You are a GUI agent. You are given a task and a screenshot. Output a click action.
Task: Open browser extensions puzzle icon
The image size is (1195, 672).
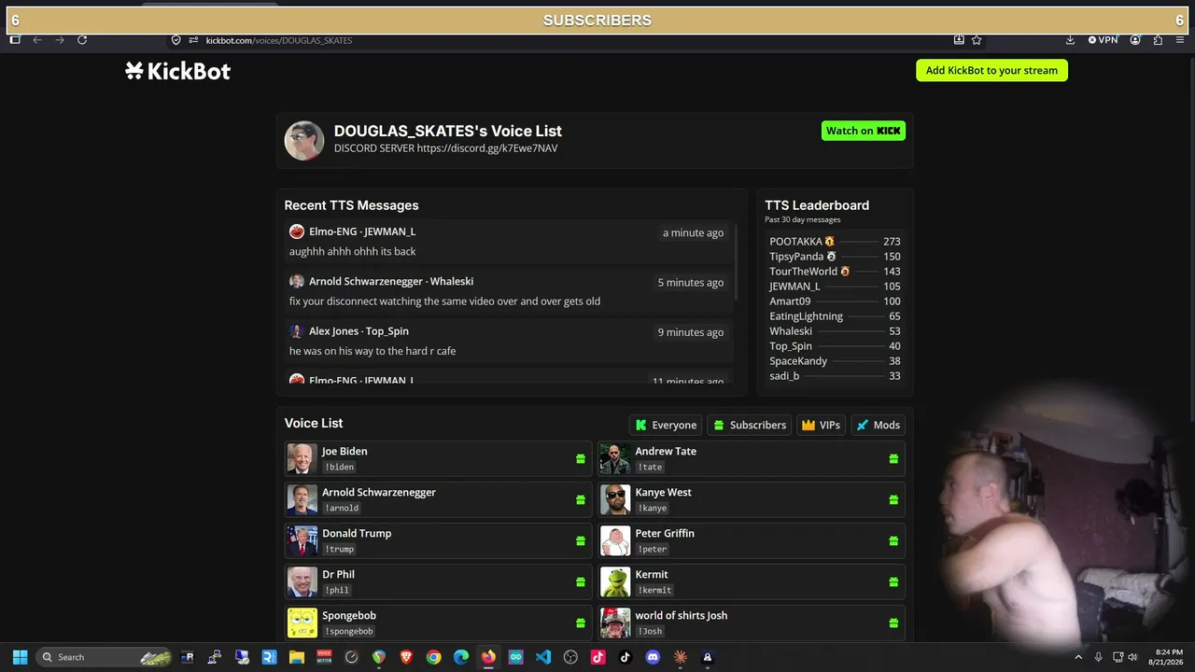point(1158,40)
